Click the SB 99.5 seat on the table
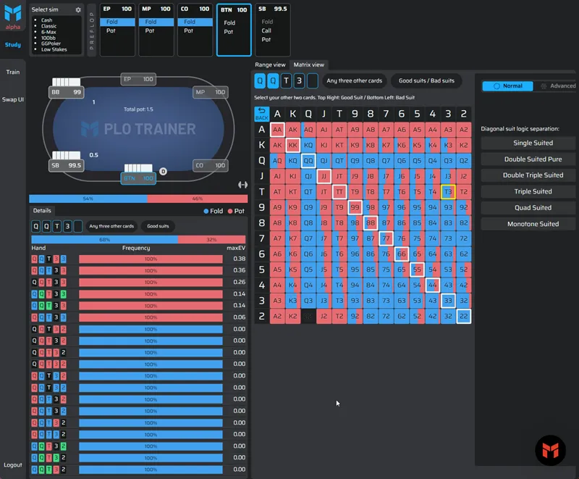 point(66,165)
